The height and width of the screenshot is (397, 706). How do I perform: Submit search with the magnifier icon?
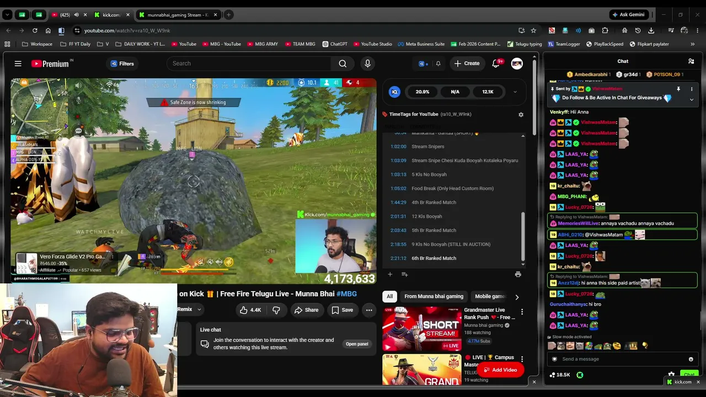point(343,63)
